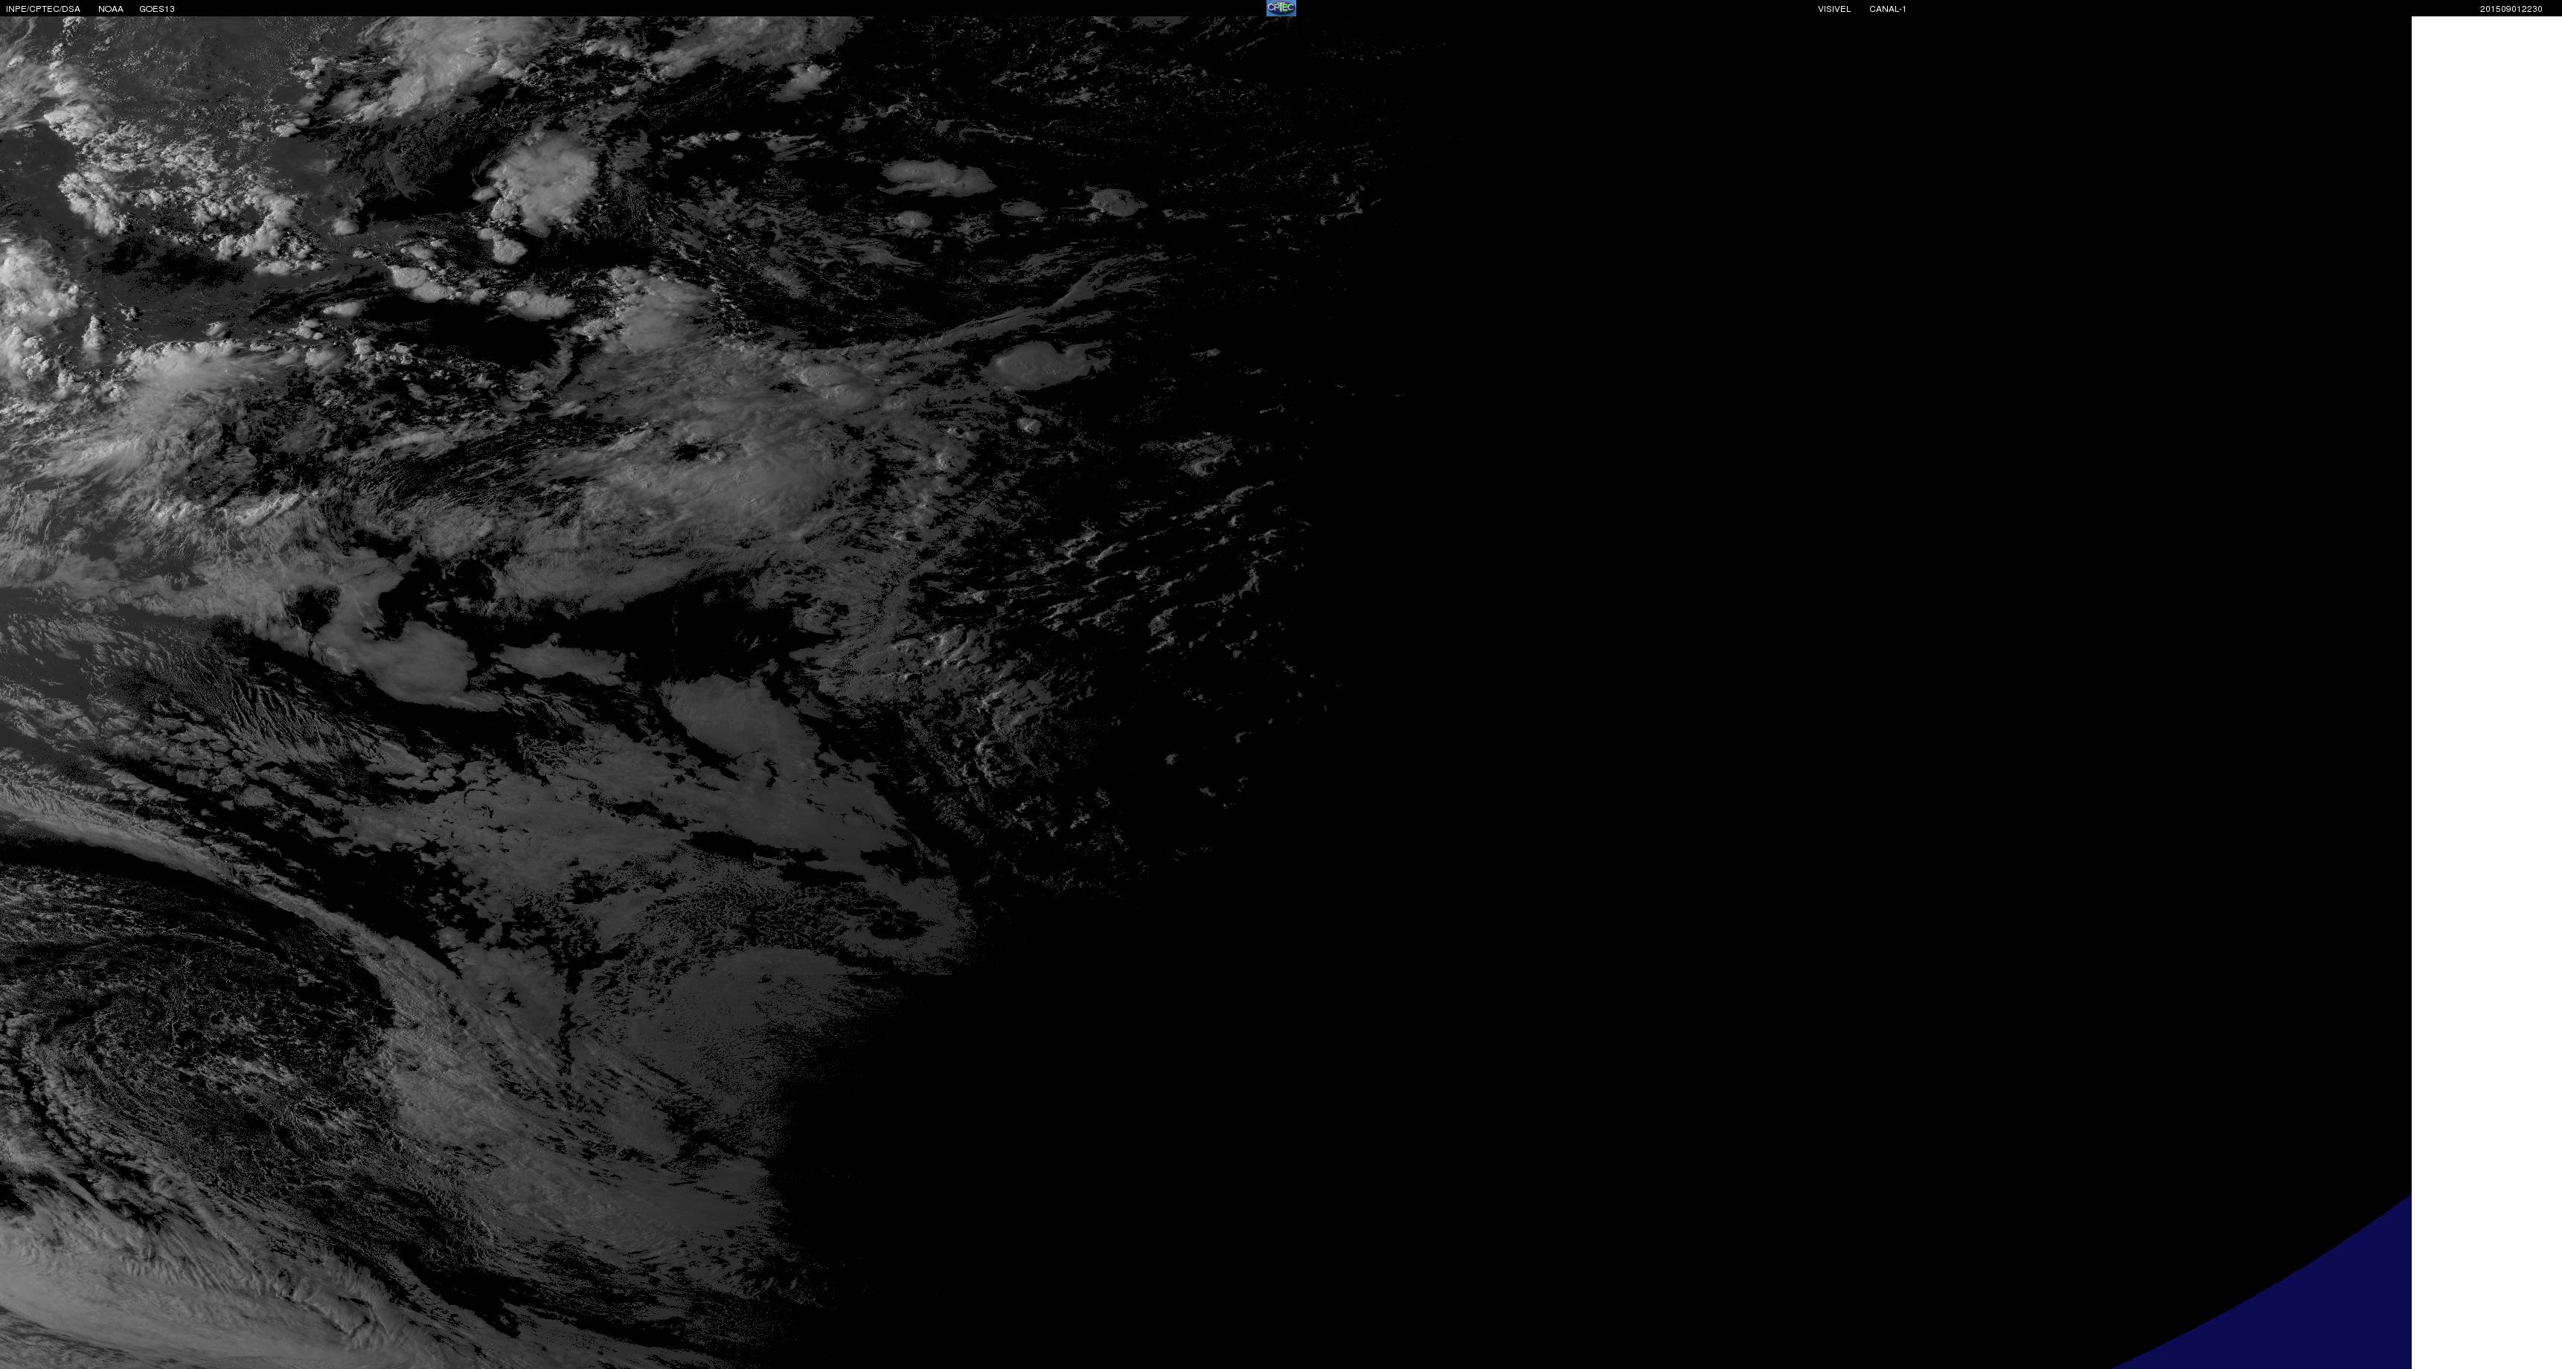Click the INPE/CPTEC/DSA label
2562x1369 pixels.
point(42,9)
